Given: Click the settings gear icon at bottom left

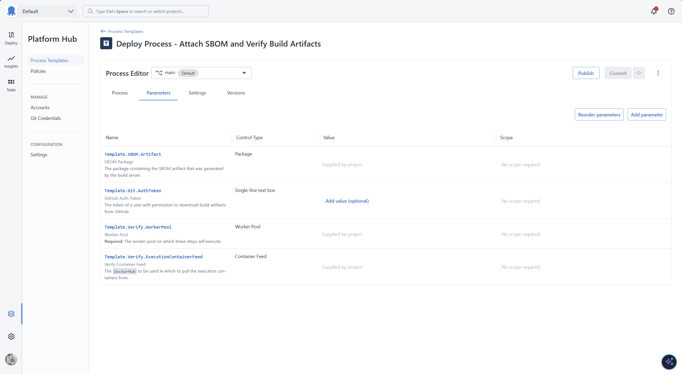Looking at the screenshot, I should pyautogui.click(x=11, y=337).
